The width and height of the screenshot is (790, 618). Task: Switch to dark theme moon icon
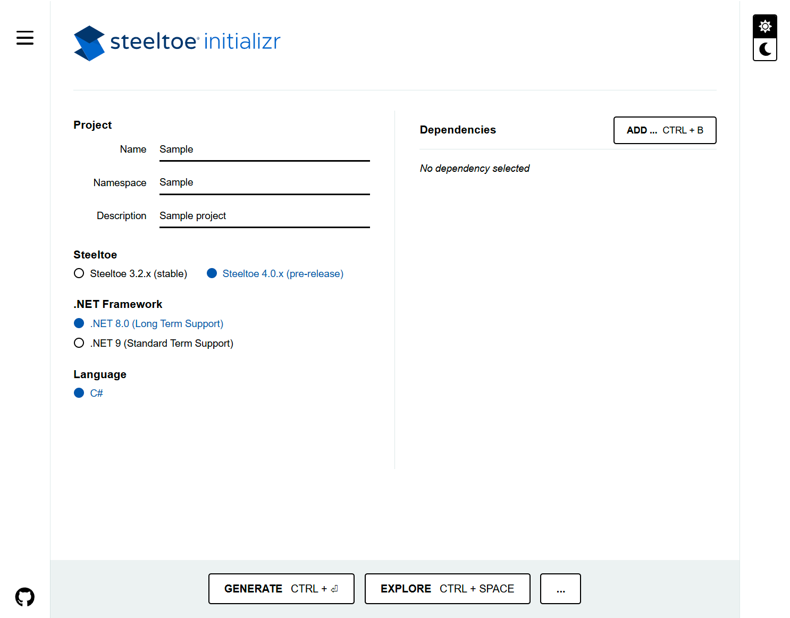tap(765, 49)
